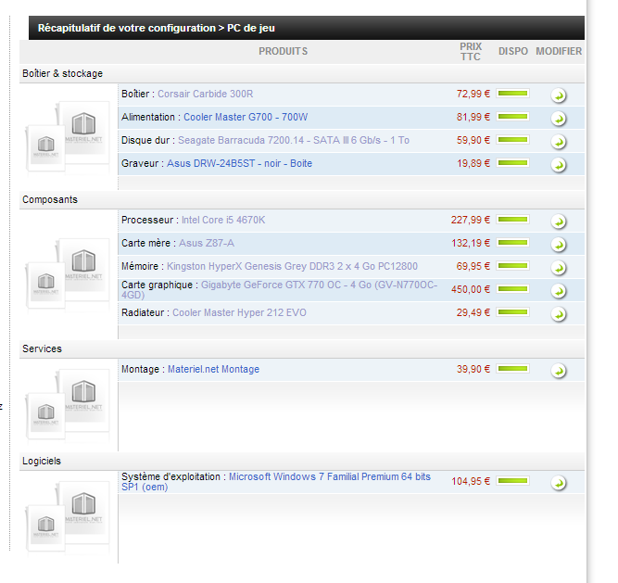This screenshot has height=583, width=618.
Task: Click the 450,00 € price
Action: pyautogui.click(x=471, y=290)
